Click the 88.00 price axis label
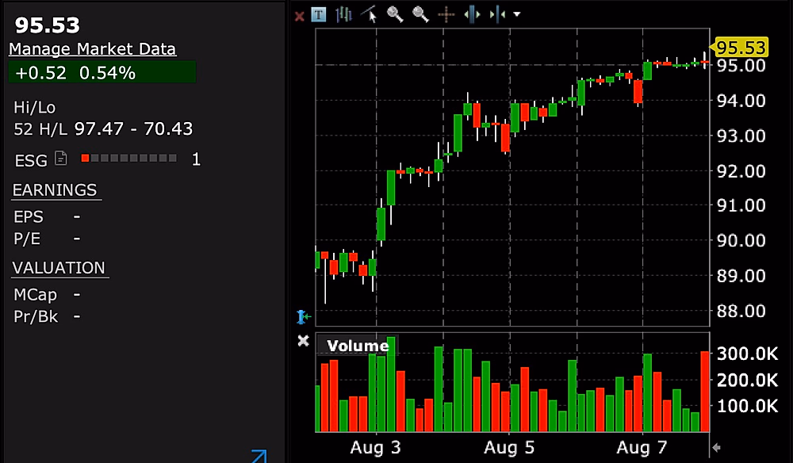Viewport: 793px width, 463px height. (741, 311)
